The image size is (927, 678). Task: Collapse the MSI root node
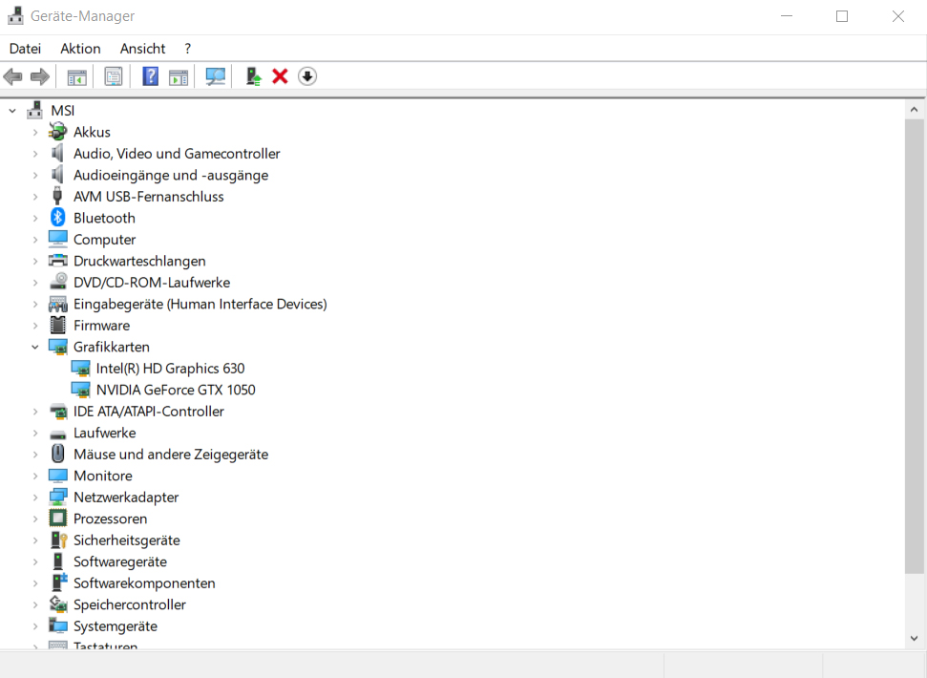(x=12, y=111)
